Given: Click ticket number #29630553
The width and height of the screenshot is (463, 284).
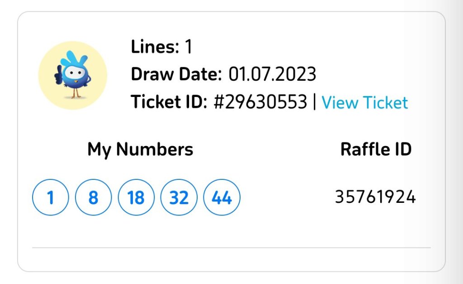Looking at the screenshot, I should coord(260,102).
